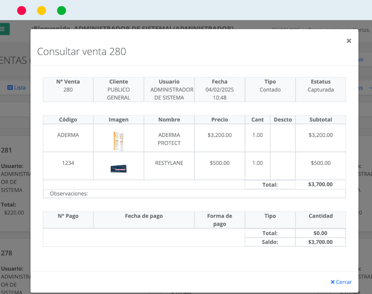Click sale 281 number in background list

coord(6,150)
